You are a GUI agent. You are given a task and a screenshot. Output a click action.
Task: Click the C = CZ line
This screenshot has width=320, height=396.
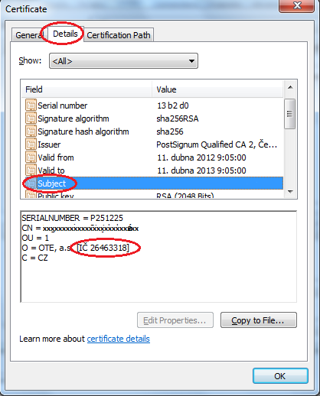34,258
